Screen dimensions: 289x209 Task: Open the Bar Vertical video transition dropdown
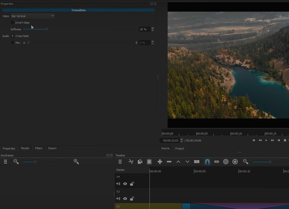33,16
